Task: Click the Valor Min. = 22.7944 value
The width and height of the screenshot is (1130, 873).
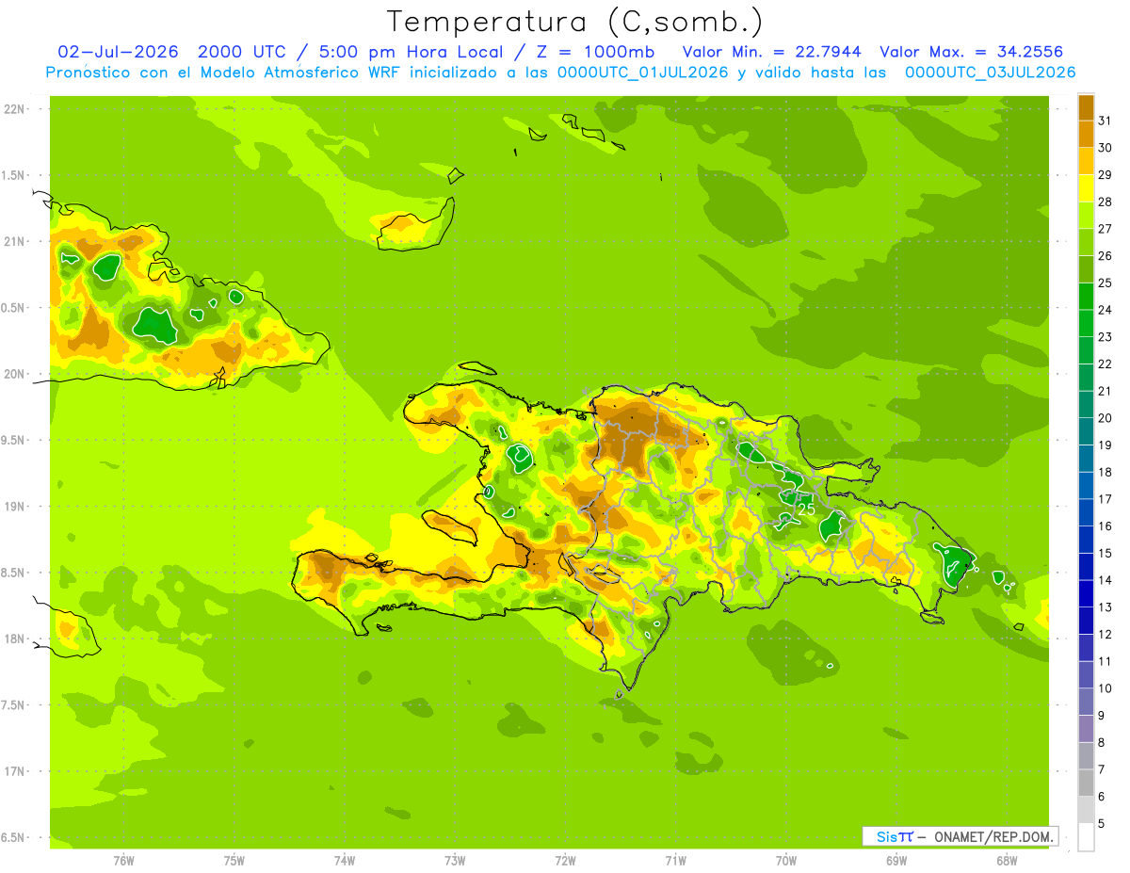Action: (772, 52)
